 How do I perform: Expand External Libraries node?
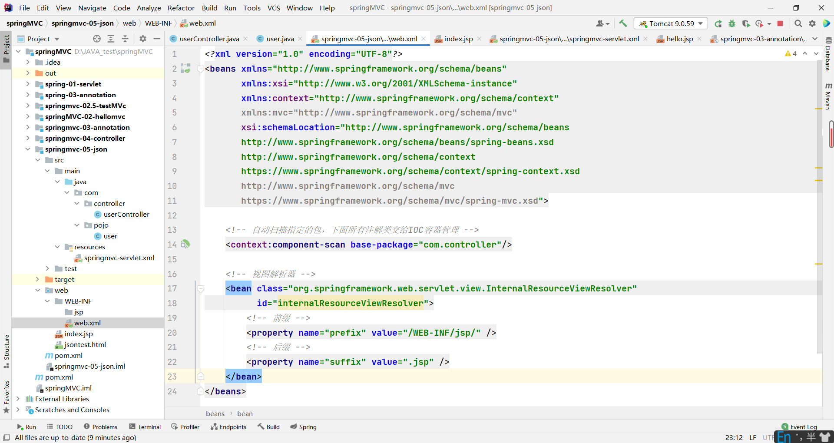point(18,399)
